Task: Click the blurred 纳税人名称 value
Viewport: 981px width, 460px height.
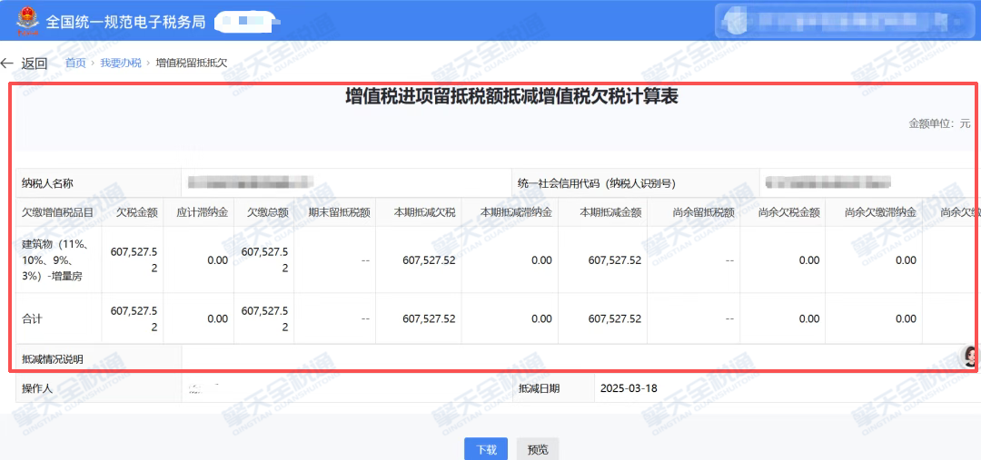Action: click(x=251, y=182)
